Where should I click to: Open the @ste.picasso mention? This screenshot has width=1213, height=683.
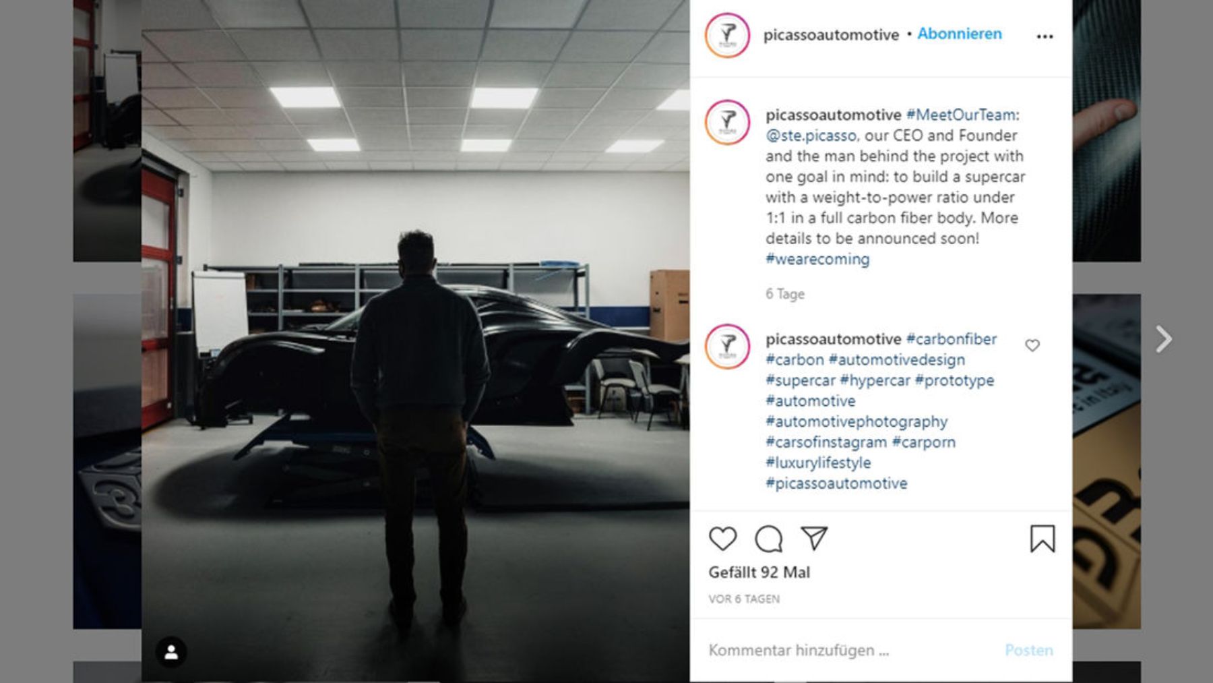811,136
